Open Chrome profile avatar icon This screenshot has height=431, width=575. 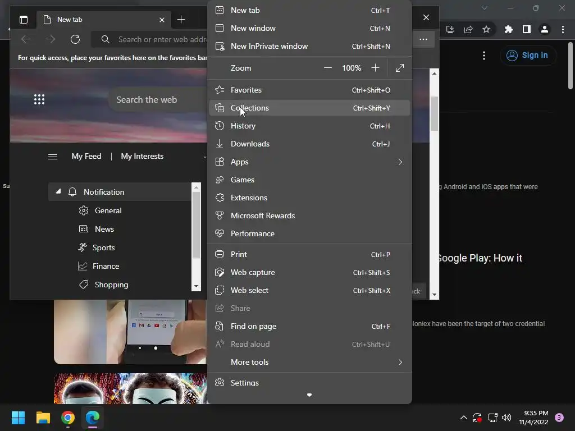(545, 29)
